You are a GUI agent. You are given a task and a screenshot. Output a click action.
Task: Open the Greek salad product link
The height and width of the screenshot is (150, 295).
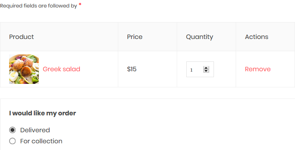point(62,69)
